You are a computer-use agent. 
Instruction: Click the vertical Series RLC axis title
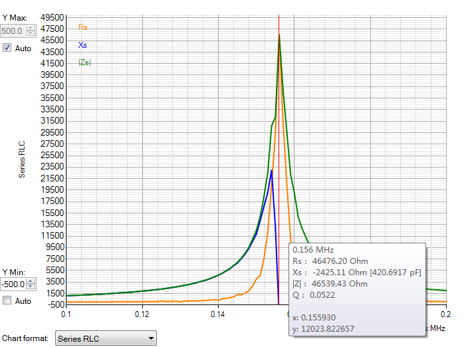(22, 160)
